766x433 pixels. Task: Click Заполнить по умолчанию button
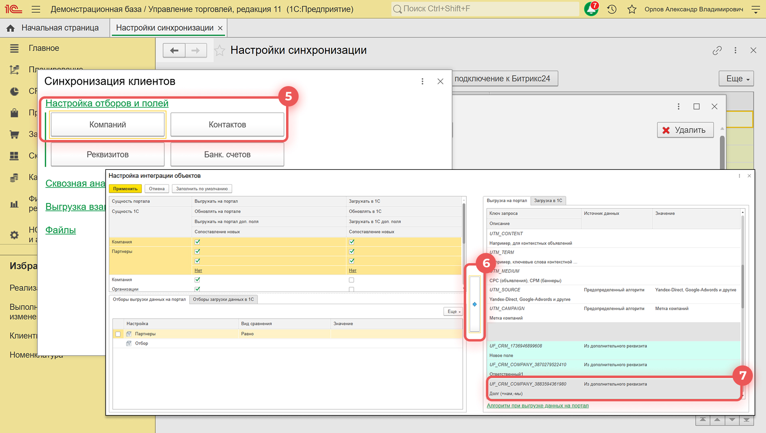coord(202,189)
